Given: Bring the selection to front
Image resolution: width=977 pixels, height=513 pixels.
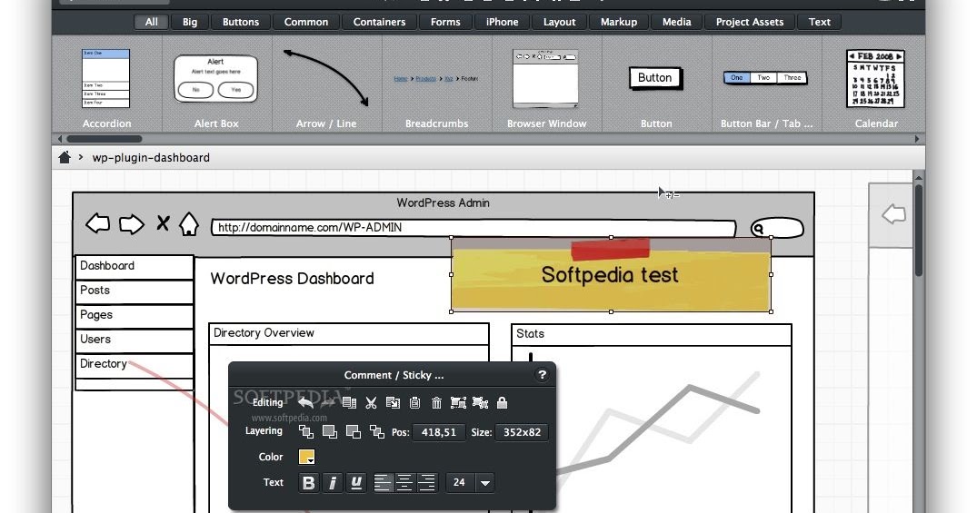Looking at the screenshot, I should [306, 431].
